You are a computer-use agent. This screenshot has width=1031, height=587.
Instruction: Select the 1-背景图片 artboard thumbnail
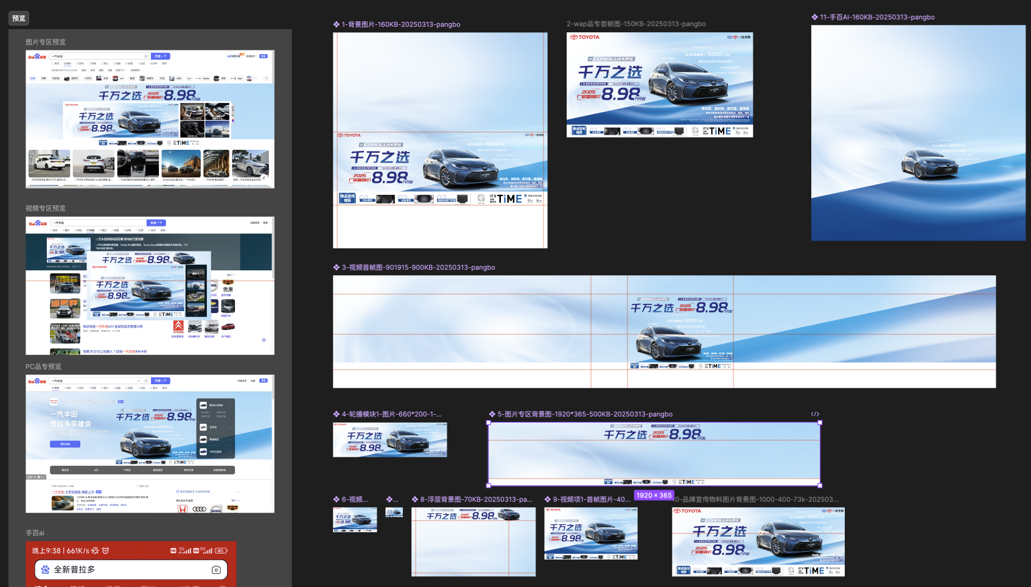pos(440,140)
